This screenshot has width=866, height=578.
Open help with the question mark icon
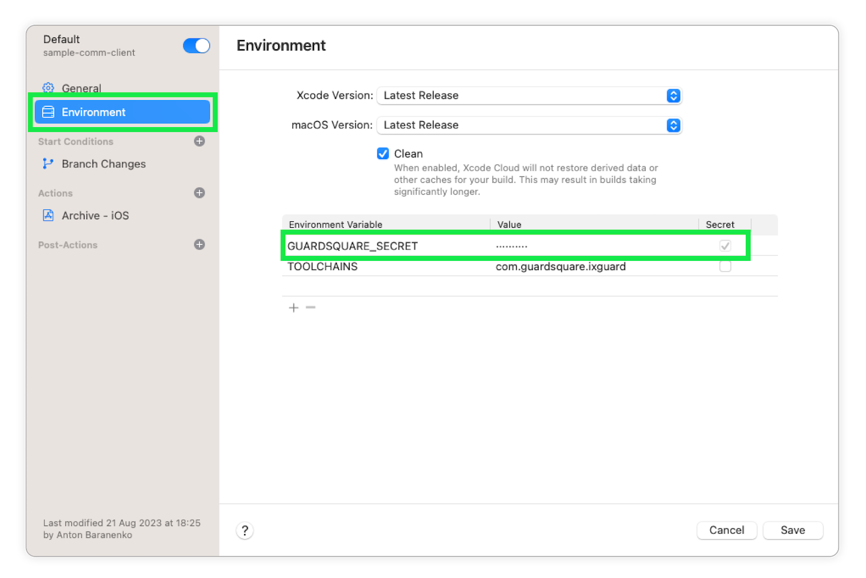(x=245, y=531)
